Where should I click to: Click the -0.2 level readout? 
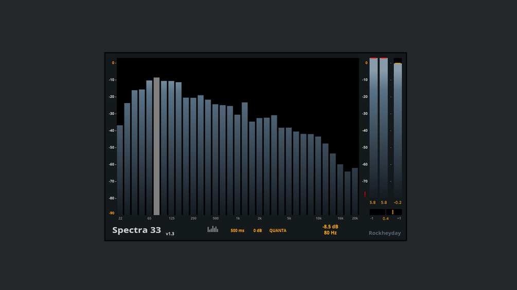coord(398,203)
